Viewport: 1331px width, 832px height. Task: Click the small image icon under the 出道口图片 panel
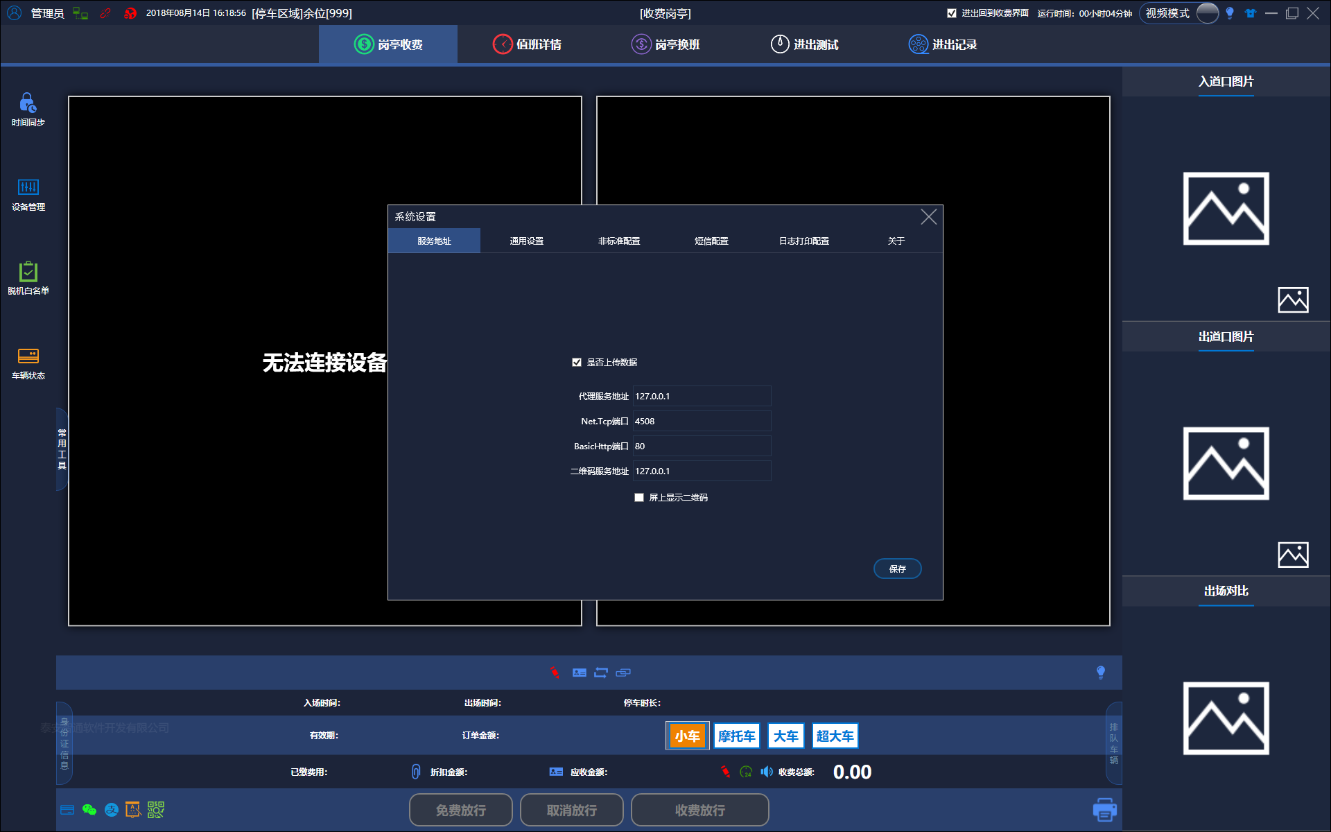1293,555
